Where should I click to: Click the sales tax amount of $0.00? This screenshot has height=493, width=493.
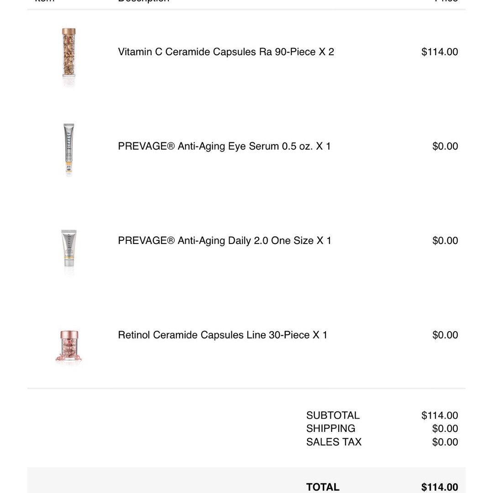coord(445,442)
